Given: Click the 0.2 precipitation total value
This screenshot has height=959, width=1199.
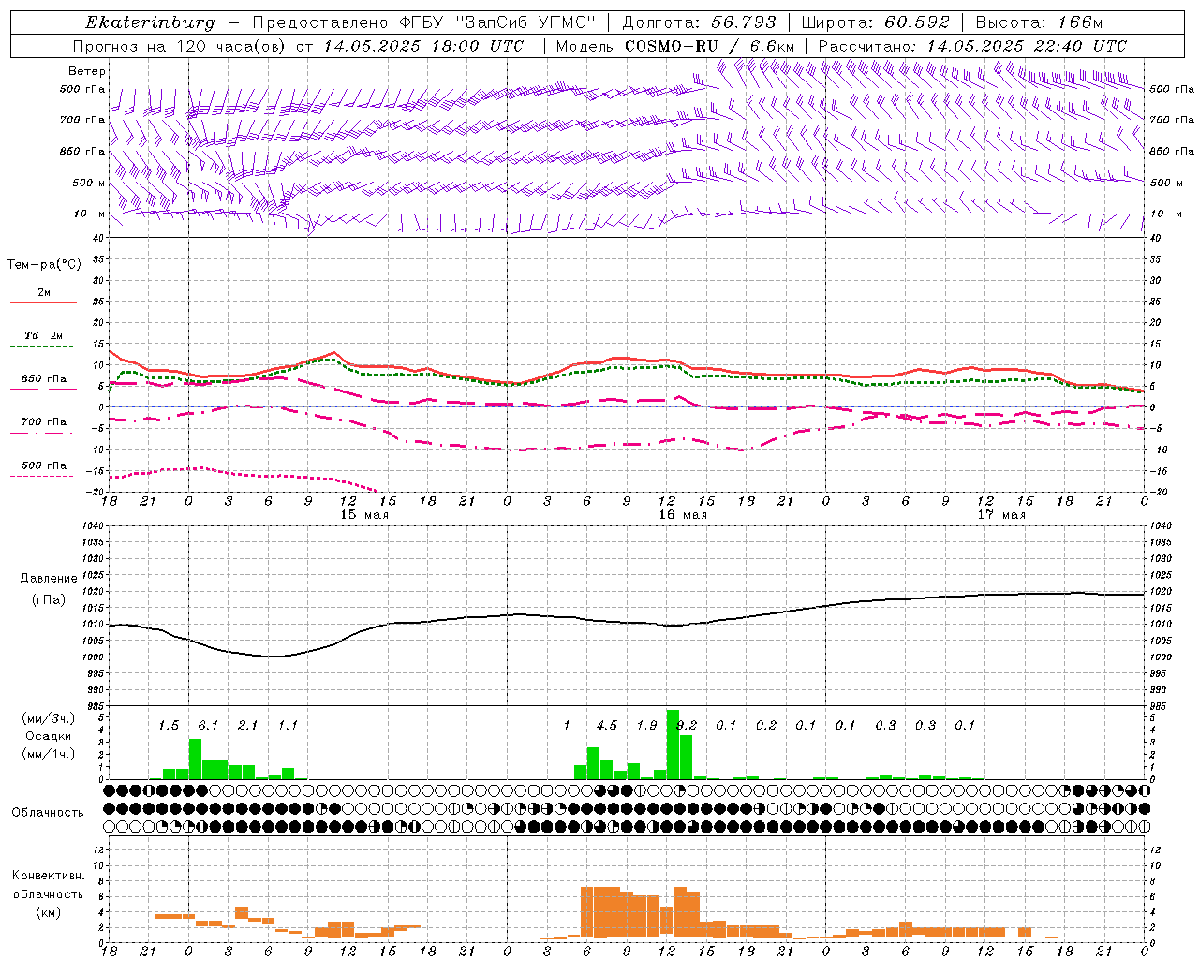Looking at the screenshot, I should 766,726.
